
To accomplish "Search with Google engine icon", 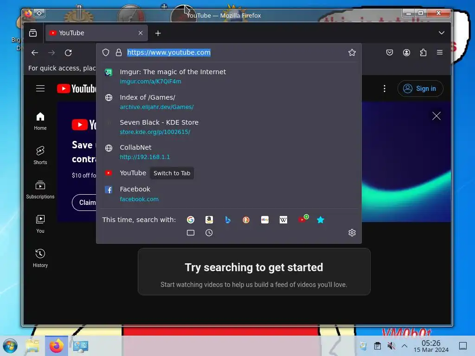I will (x=191, y=220).
